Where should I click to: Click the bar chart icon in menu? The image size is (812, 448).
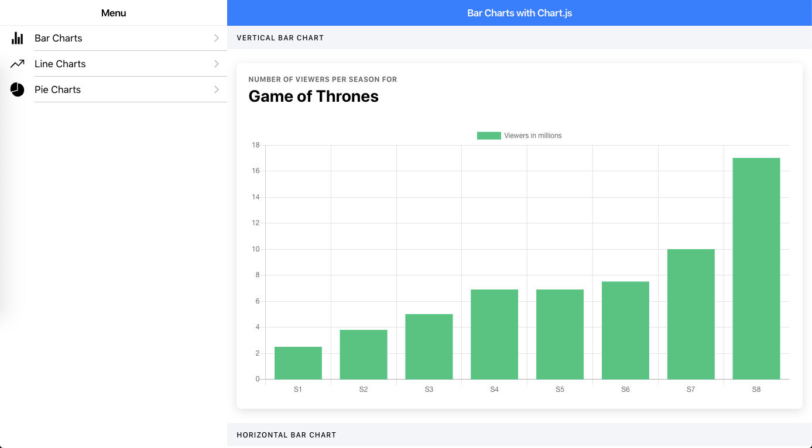(x=18, y=39)
